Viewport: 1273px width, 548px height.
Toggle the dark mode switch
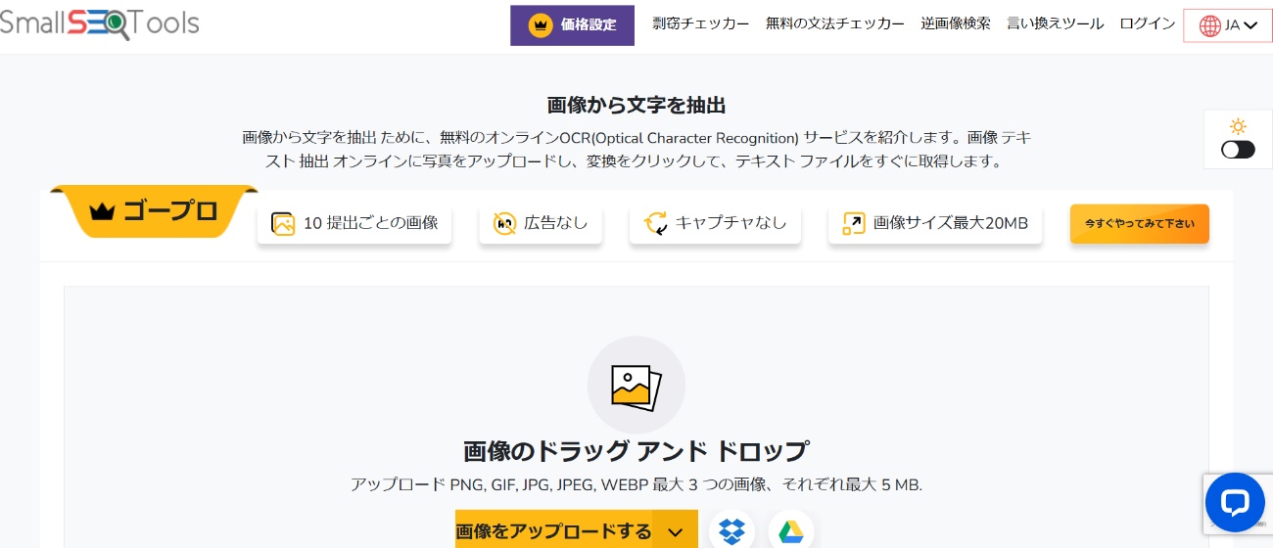[x=1238, y=150]
